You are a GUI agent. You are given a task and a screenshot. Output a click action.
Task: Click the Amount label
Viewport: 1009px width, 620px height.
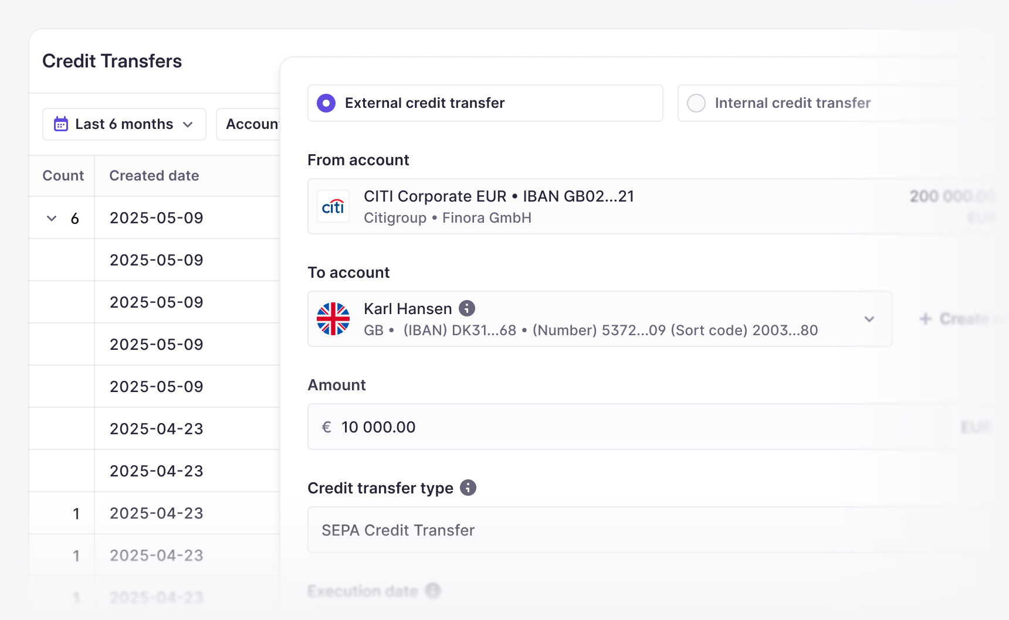click(337, 385)
